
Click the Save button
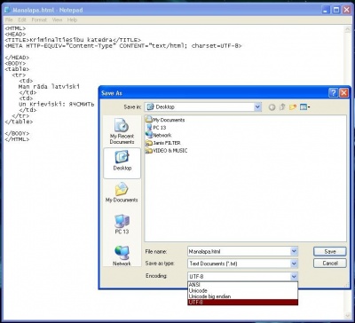pyautogui.click(x=330, y=251)
